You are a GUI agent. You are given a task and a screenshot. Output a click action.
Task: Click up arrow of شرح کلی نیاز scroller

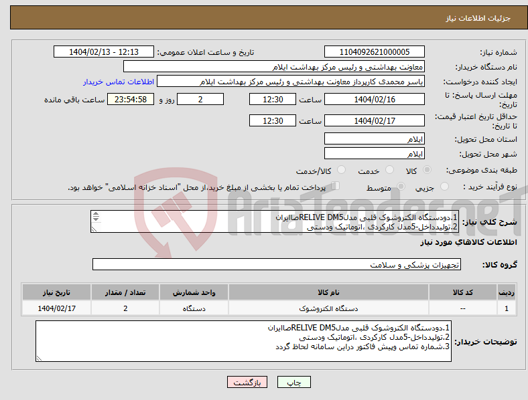(96, 214)
